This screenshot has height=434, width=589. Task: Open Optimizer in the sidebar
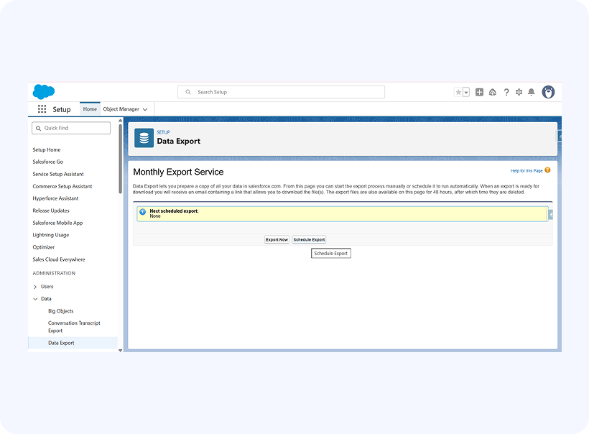(44, 247)
